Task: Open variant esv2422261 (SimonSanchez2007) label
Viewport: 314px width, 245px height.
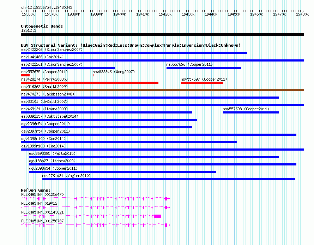Action: click(52, 64)
